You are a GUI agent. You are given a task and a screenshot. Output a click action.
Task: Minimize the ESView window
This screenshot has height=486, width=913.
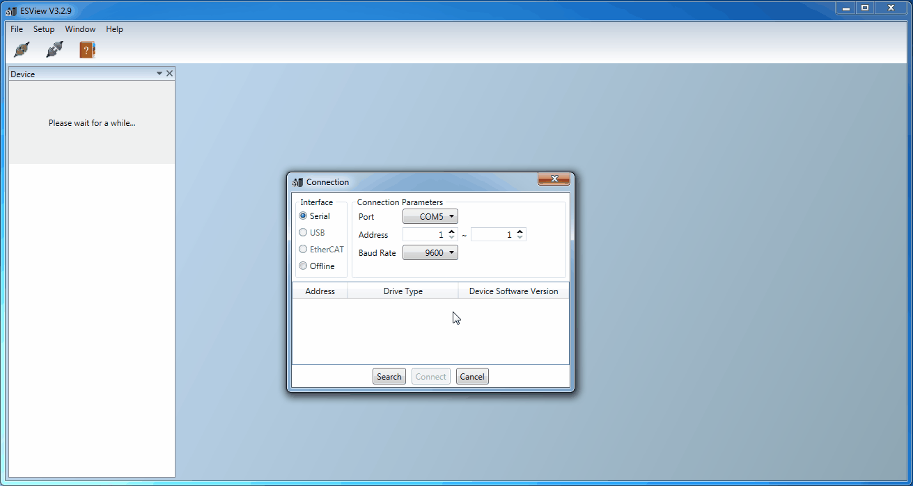coord(845,8)
